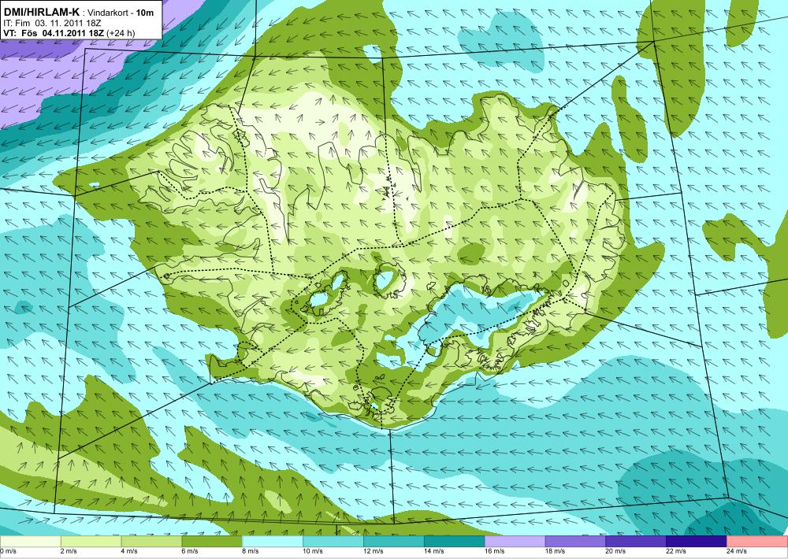788x559 pixels.
Task: Click the purple 18–20 m/s legend swatch
Action: [575, 542]
